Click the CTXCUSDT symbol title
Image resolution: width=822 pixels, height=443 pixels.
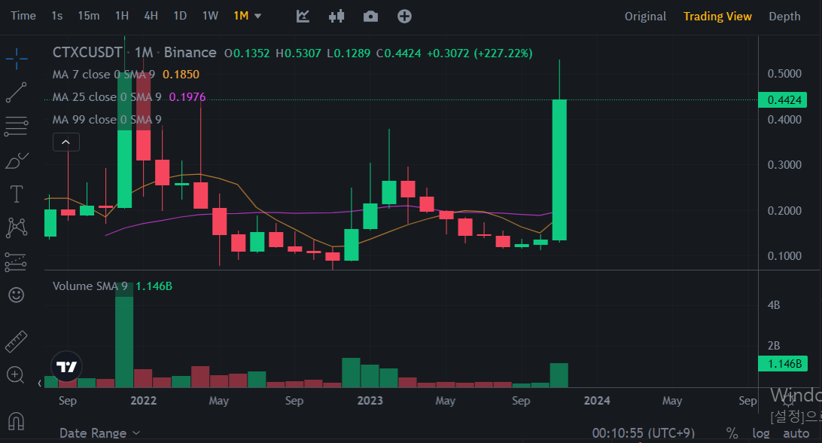[87, 53]
